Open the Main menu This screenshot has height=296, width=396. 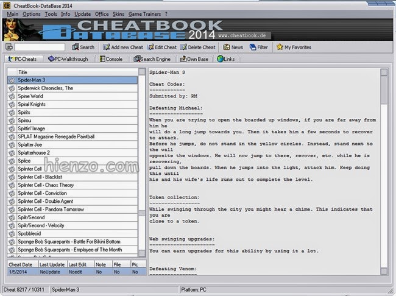tap(12, 14)
